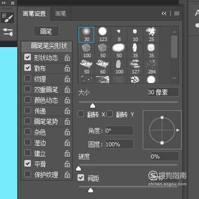Uncheck the 平滑 checkbox

27,164
